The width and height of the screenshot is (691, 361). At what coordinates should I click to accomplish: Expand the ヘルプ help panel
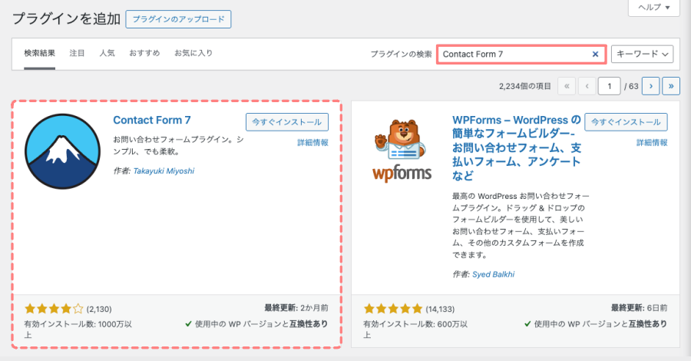[654, 8]
